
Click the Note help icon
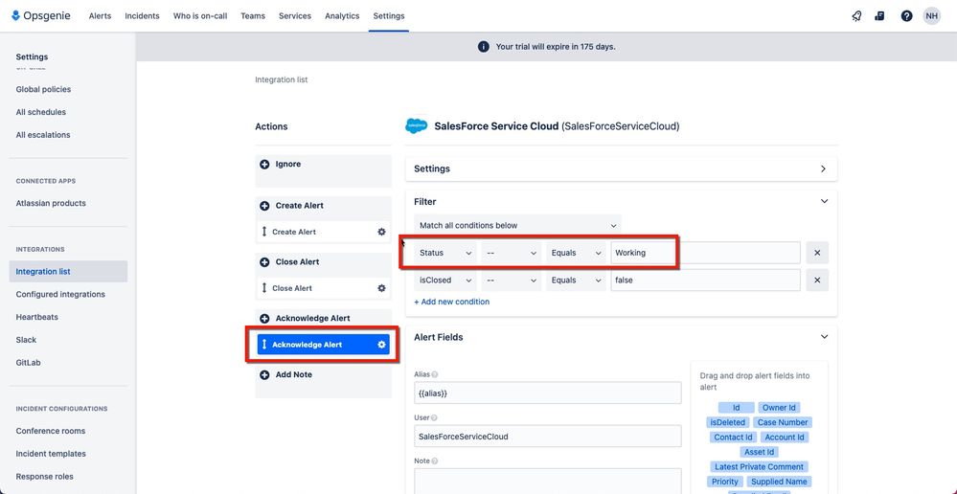pyautogui.click(x=434, y=461)
